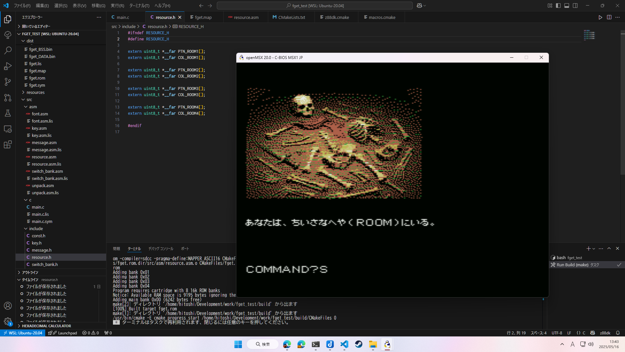
Task: Open the Testing flask view
Action: (x=8, y=113)
